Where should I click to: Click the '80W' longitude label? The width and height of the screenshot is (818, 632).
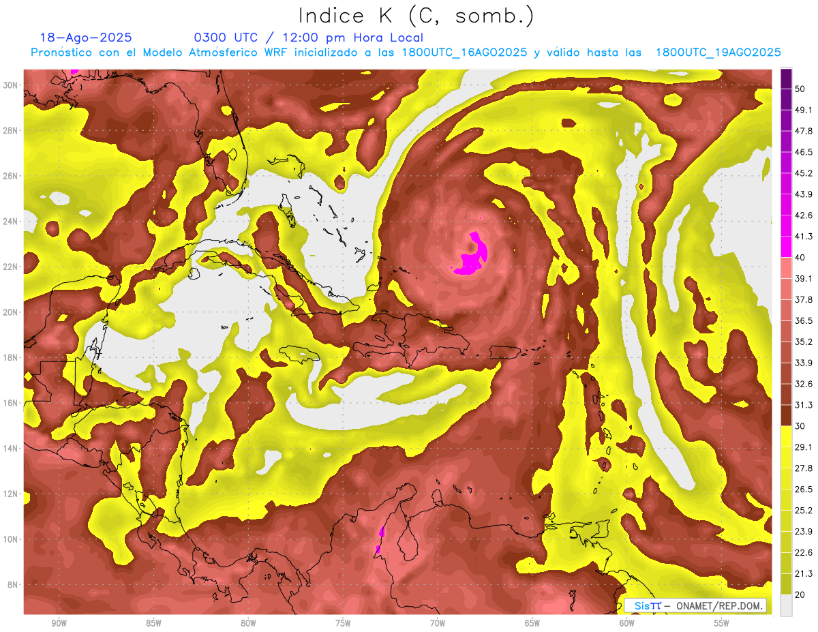pos(248,624)
